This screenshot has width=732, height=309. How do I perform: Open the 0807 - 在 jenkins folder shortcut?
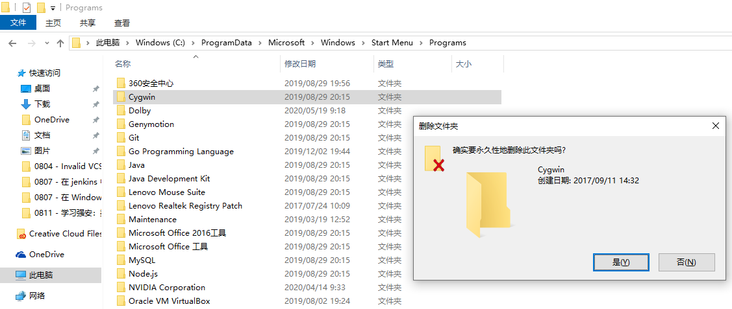tap(68, 181)
